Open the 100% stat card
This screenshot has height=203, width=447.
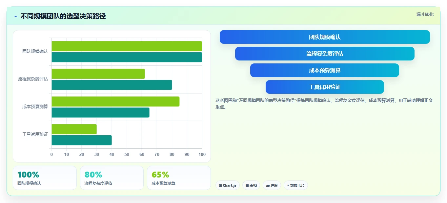coord(45,178)
